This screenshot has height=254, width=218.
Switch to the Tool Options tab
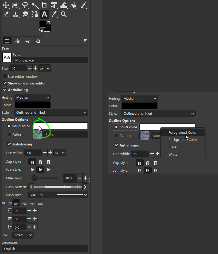pos(7,41)
